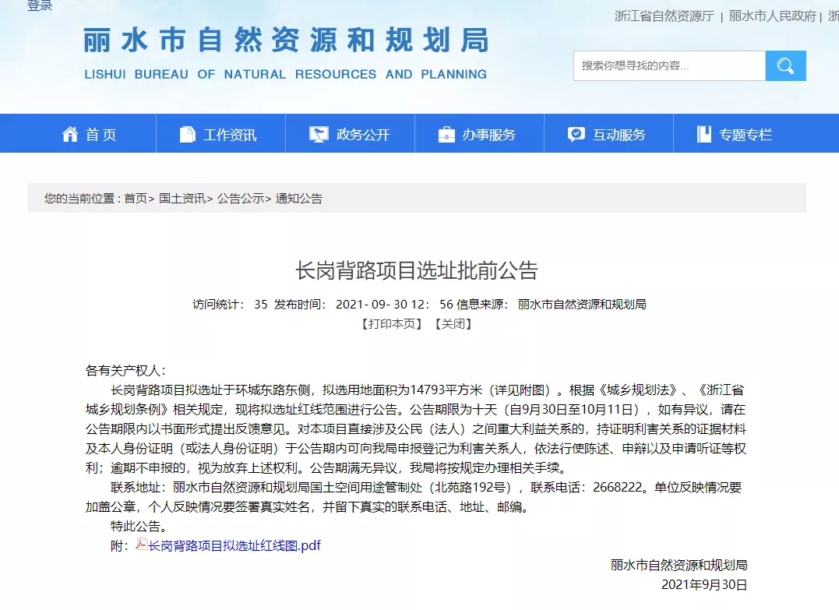839x610 pixels.
Task: Click the article title 长岗背路项目选址批前公告
Action: pyautogui.click(x=416, y=270)
